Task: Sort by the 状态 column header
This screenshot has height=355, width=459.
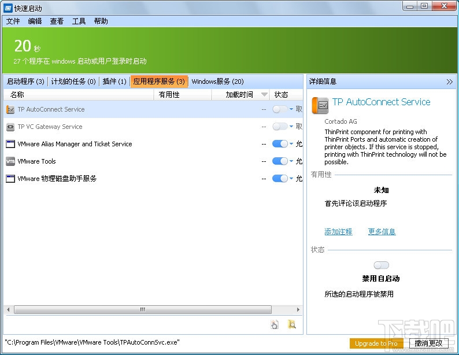Action: tap(286, 94)
